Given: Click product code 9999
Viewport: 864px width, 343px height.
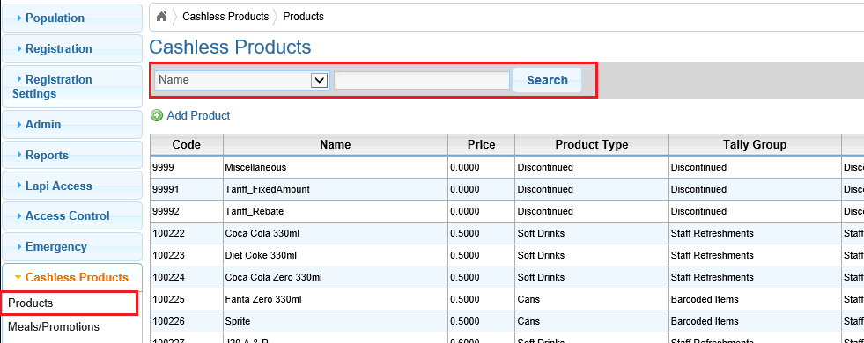Looking at the screenshot, I should tap(163, 167).
